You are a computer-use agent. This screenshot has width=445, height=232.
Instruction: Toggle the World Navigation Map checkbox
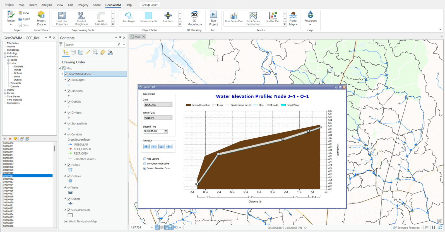(x=66, y=221)
